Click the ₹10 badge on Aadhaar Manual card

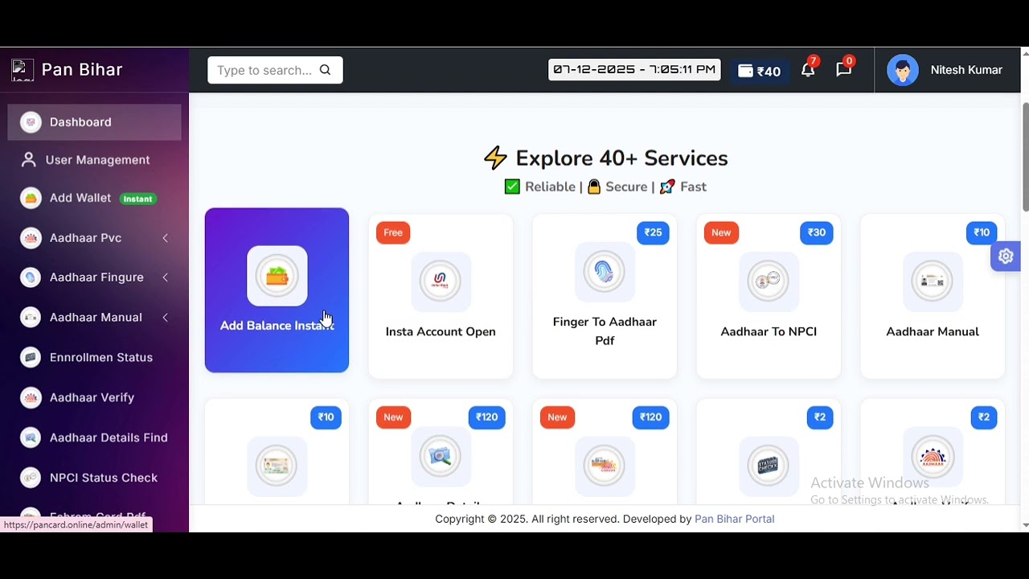982,232
